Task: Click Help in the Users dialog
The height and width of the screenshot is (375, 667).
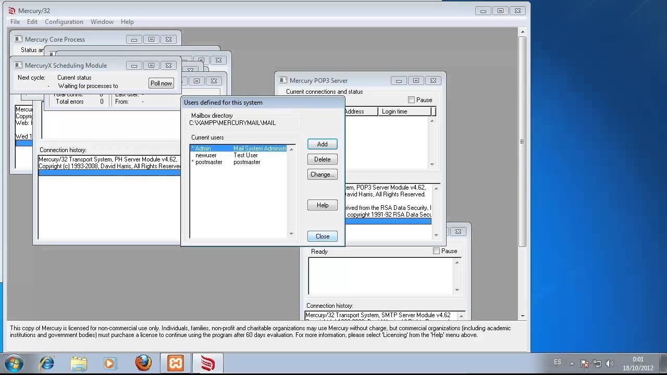Action: (x=322, y=205)
